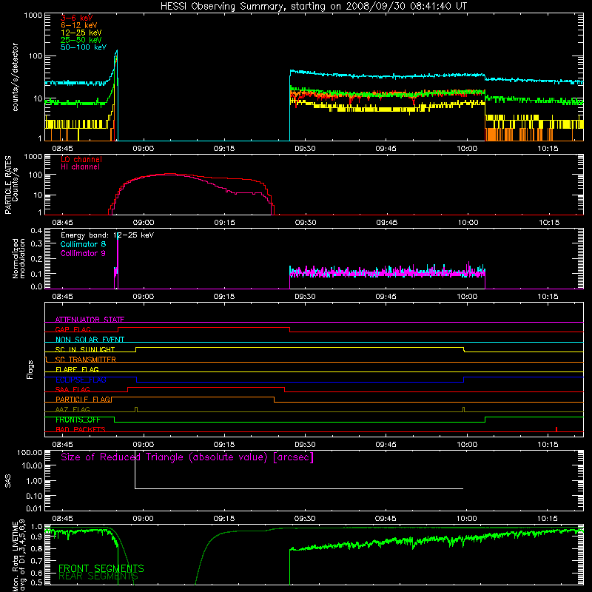Click the SAA_FLAG label
592x592 pixels.
73,389
